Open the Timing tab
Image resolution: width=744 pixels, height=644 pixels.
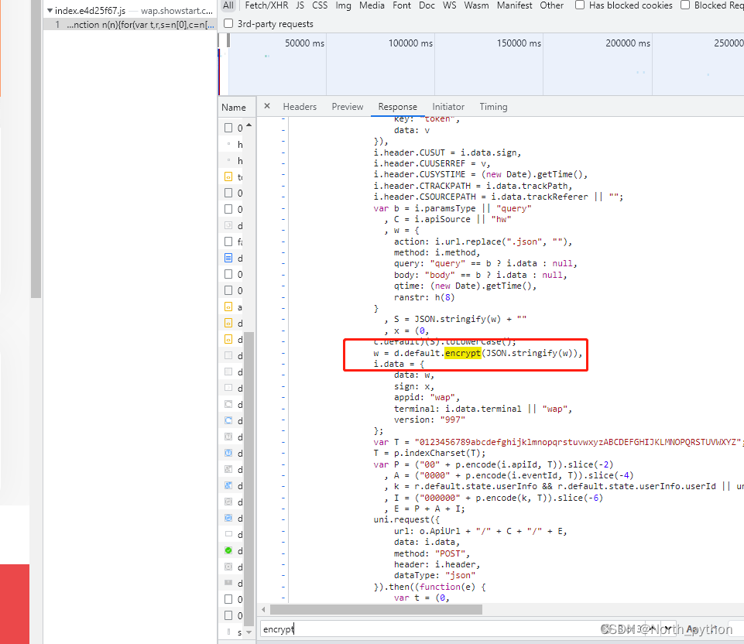(493, 107)
